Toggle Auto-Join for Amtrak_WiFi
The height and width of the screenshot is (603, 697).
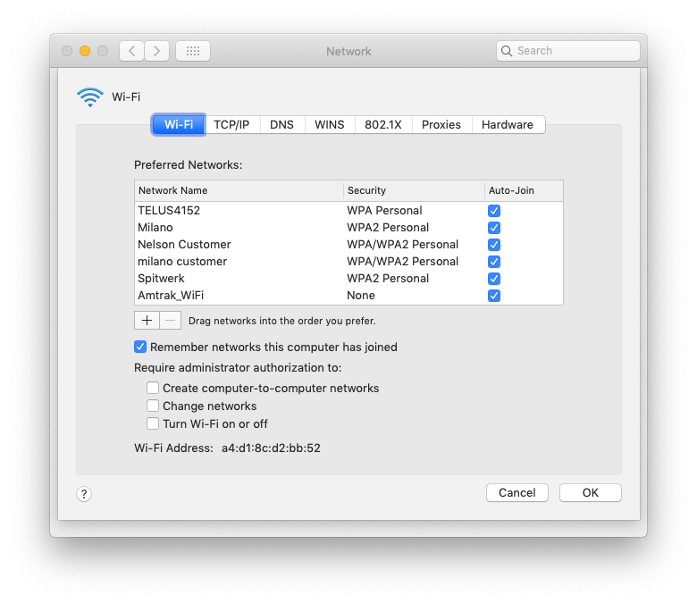[x=494, y=296]
